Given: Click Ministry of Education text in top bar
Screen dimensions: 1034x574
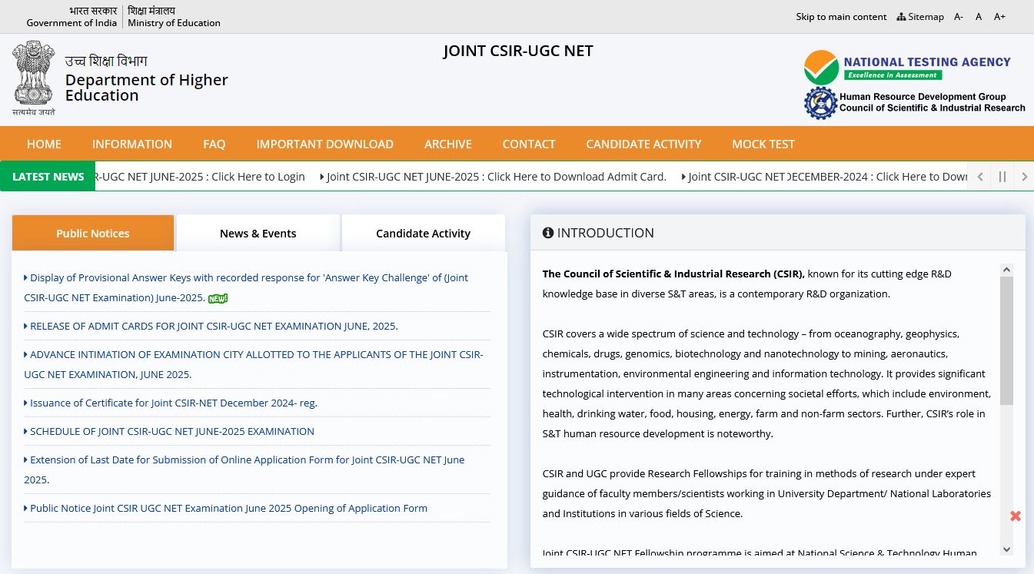Looking at the screenshot, I should 174,22.
